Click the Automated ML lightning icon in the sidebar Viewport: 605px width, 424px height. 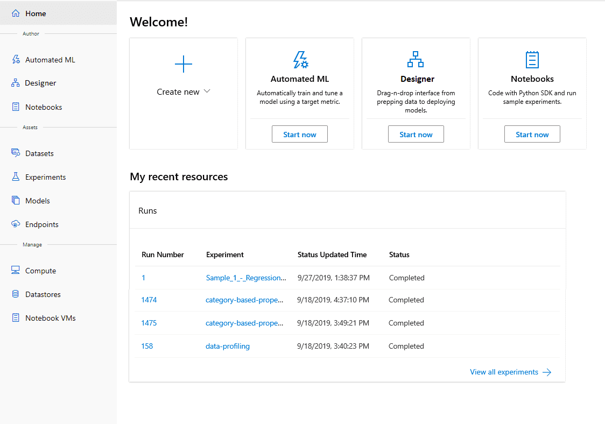(x=16, y=59)
